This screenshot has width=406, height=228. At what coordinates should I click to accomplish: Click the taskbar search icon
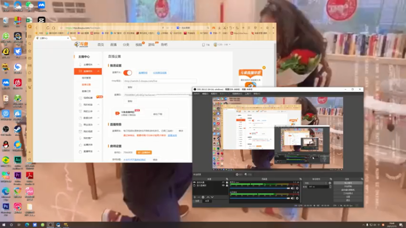pyautogui.click(x=11, y=225)
